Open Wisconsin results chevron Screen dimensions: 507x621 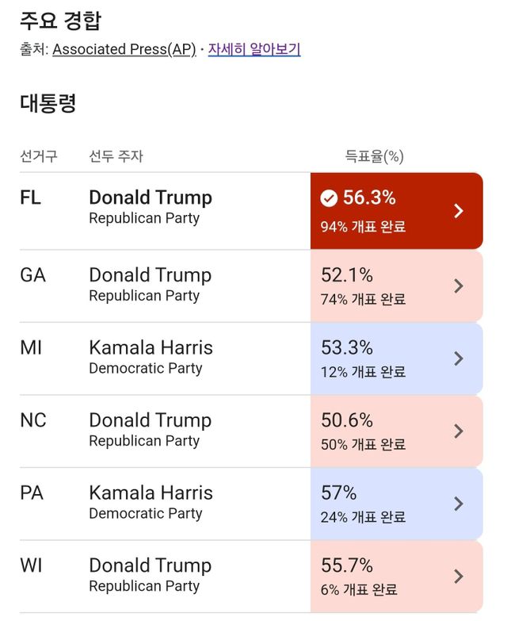(459, 577)
